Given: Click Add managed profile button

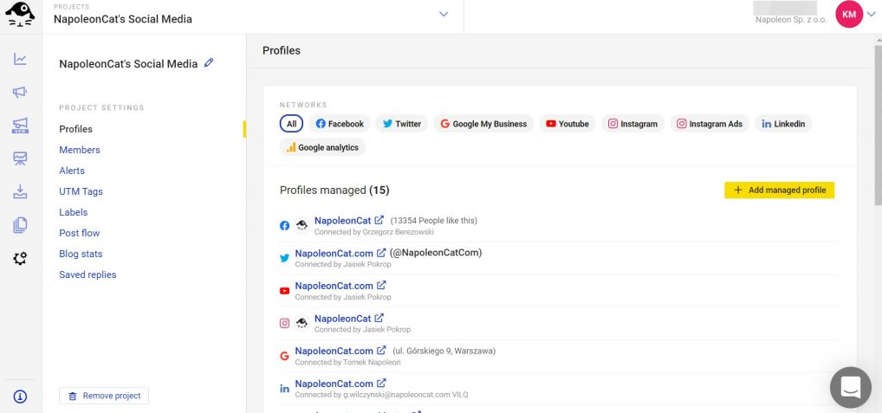Looking at the screenshot, I should pyautogui.click(x=779, y=190).
